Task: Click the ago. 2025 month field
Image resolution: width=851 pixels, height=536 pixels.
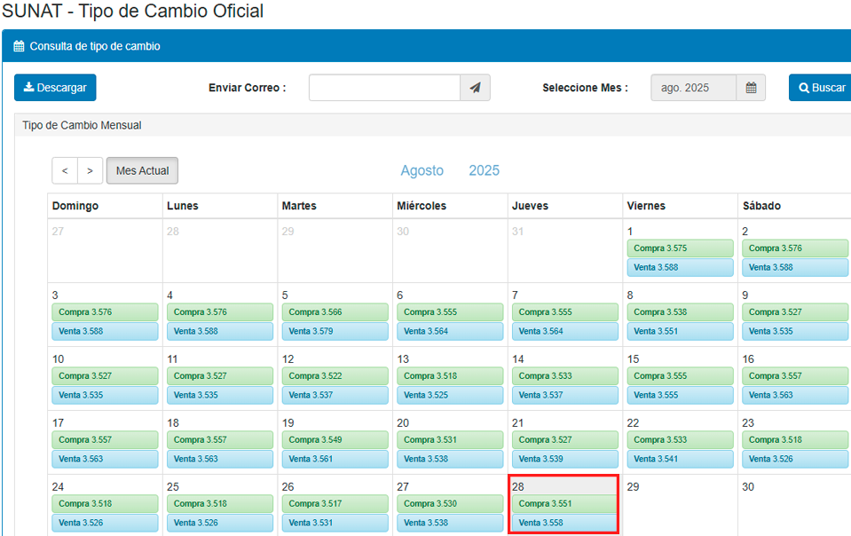Action: pyautogui.click(x=694, y=87)
